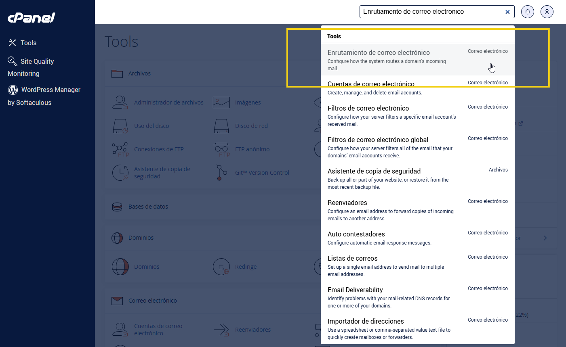This screenshot has width=566, height=347.
Task: Choose Filtros de correo electrónico global result
Action: [x=378, y=140]
